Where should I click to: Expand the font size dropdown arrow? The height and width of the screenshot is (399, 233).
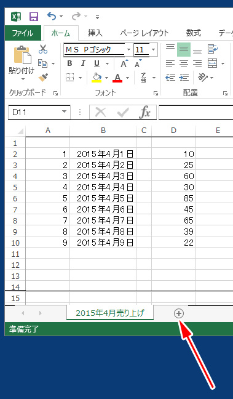(153, 50)
